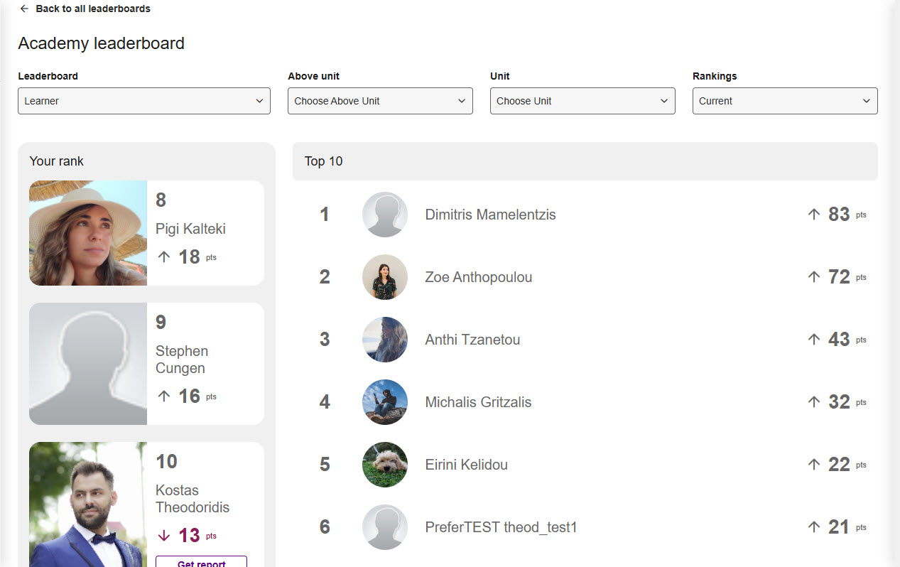Click the up arrow beside 83 pts
The image size is (900, 567).
(814, 215)
